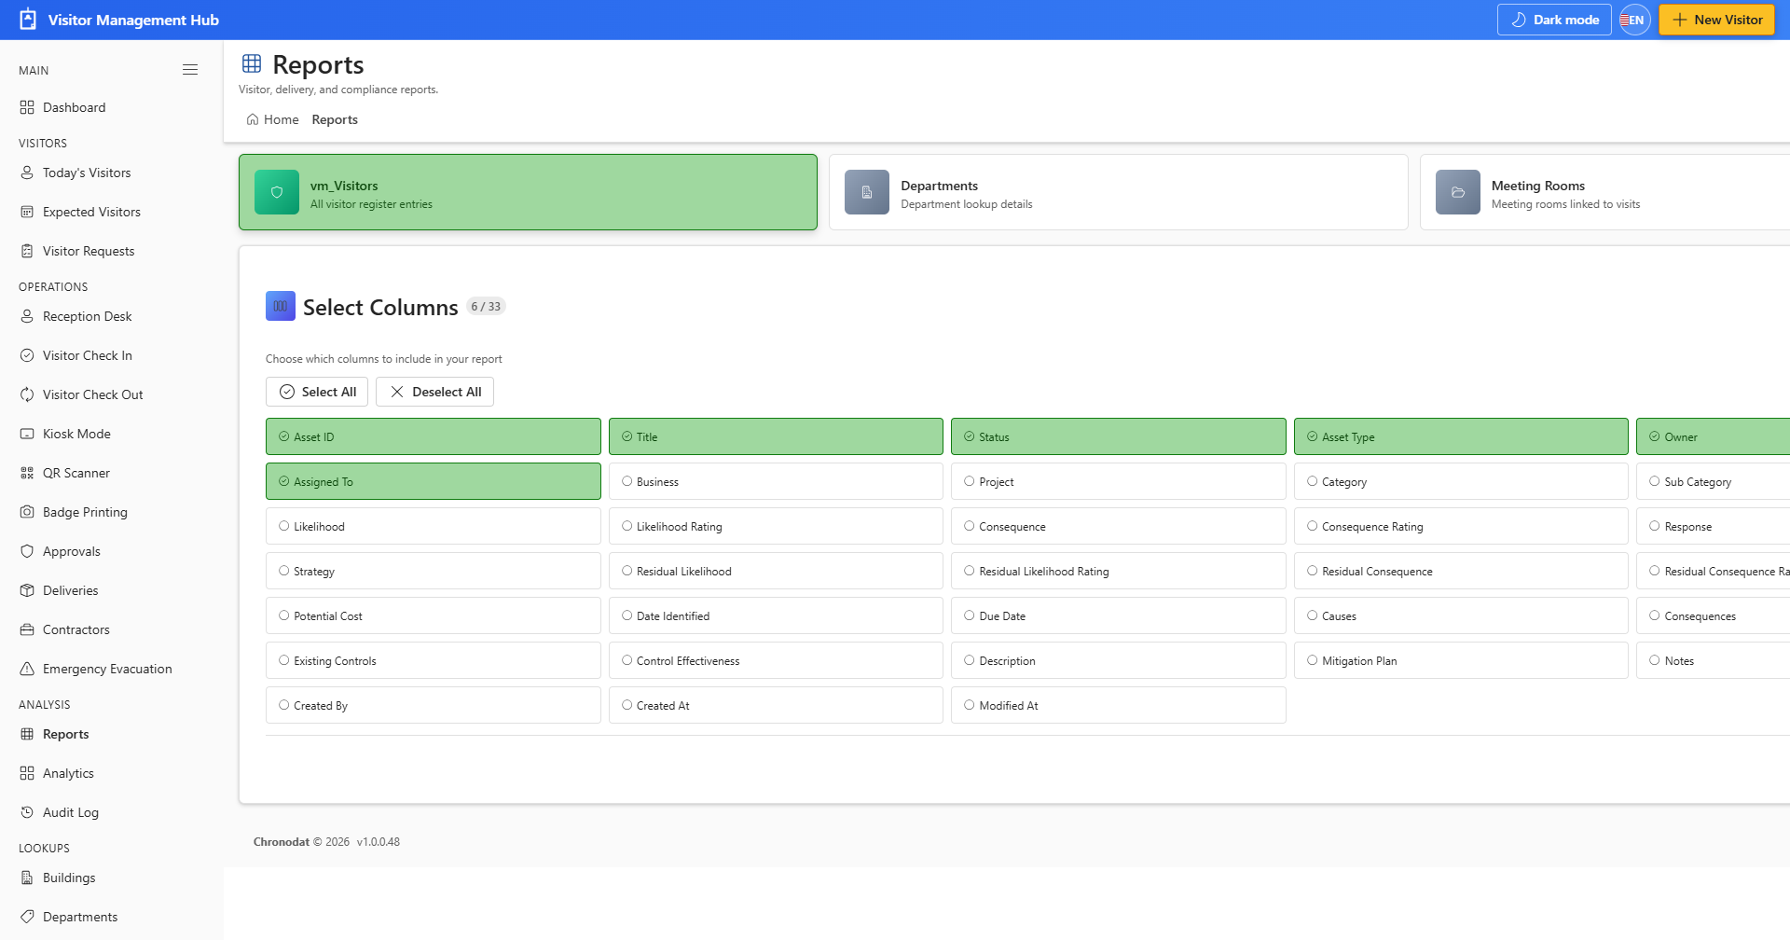
Task: Click the Departments card document icon
Action: pos(867,192)
